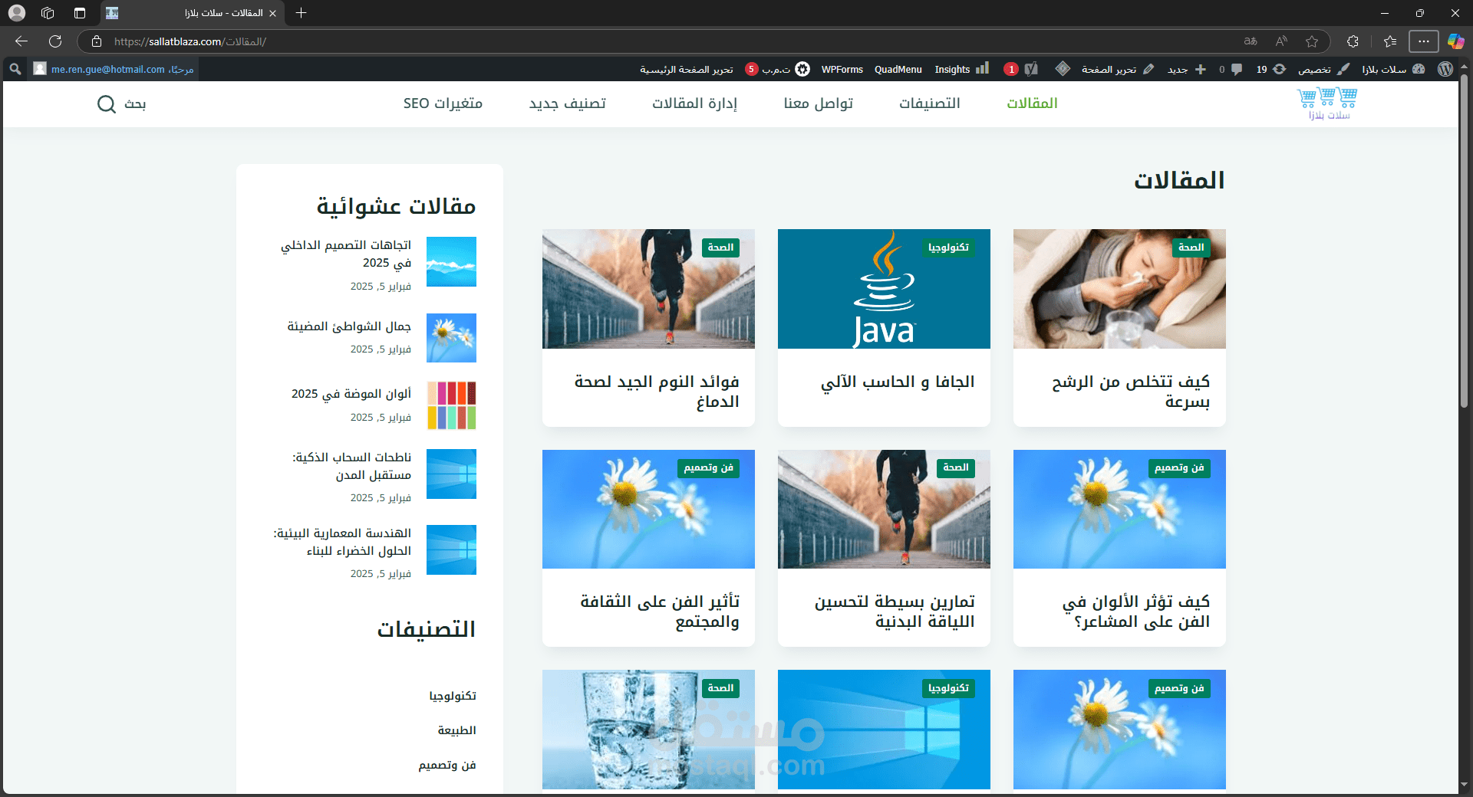1473x797 pixels.
Task: Select تكنولوجيا in sidebar categories list
Action: (453, 696)
